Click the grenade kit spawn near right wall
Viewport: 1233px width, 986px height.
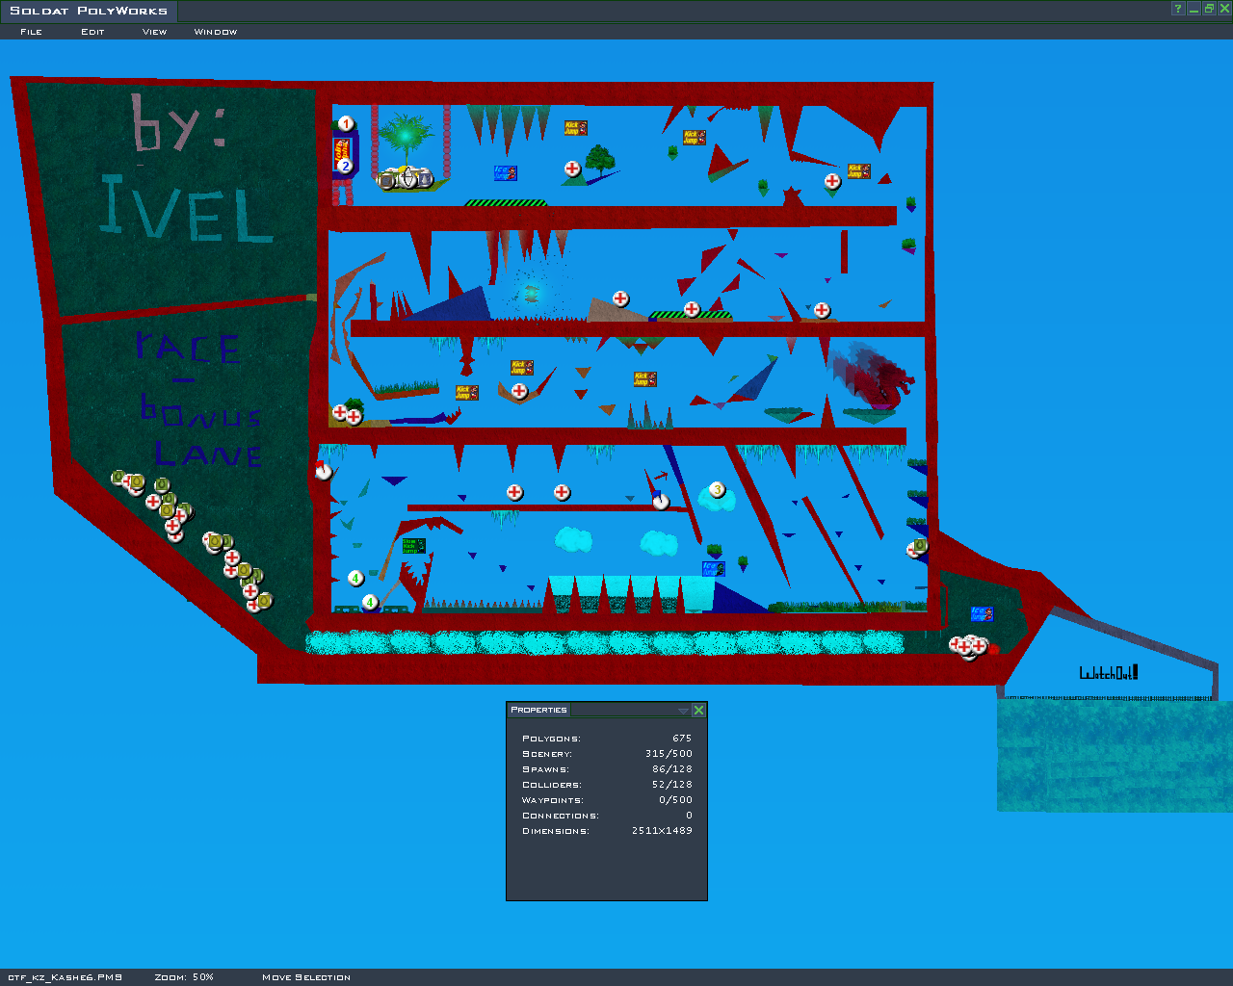click(920, 546)
